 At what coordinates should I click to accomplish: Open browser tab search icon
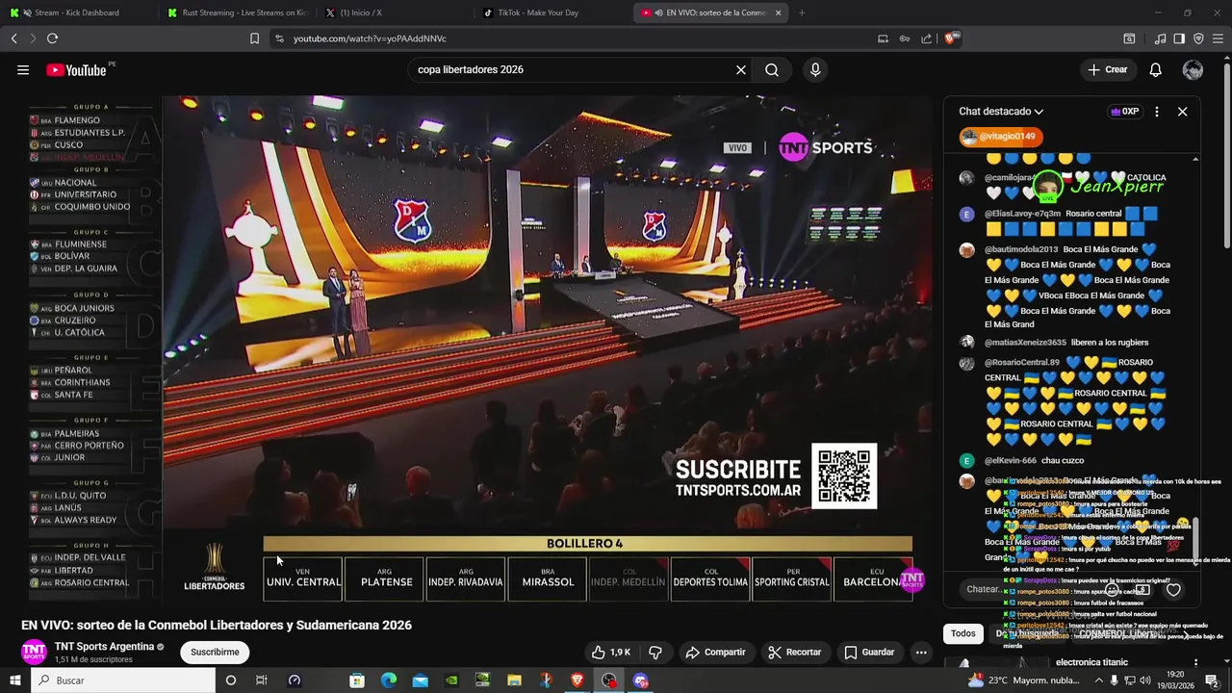(x=1129, y=38)
